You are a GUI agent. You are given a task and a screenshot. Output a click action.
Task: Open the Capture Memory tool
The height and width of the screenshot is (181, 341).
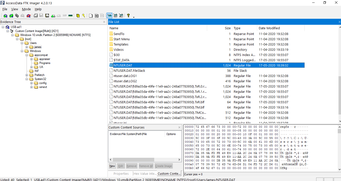[70, 16]
